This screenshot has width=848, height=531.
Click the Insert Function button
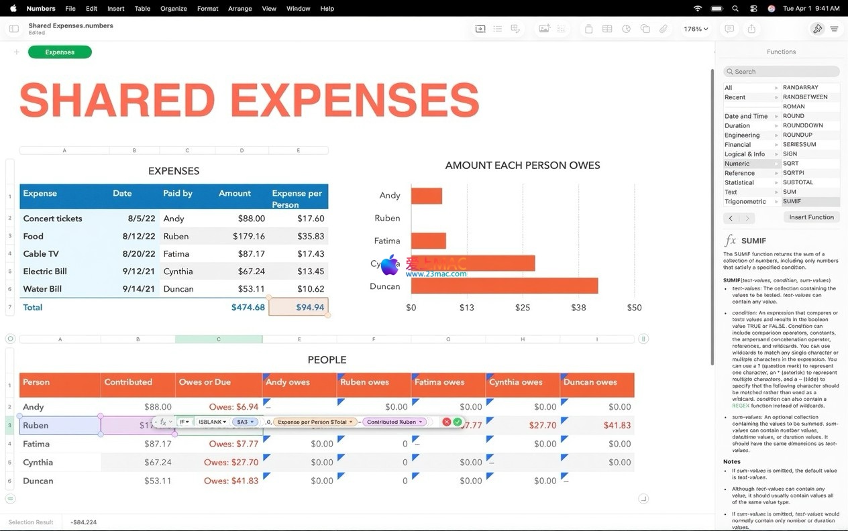point(811,217)
